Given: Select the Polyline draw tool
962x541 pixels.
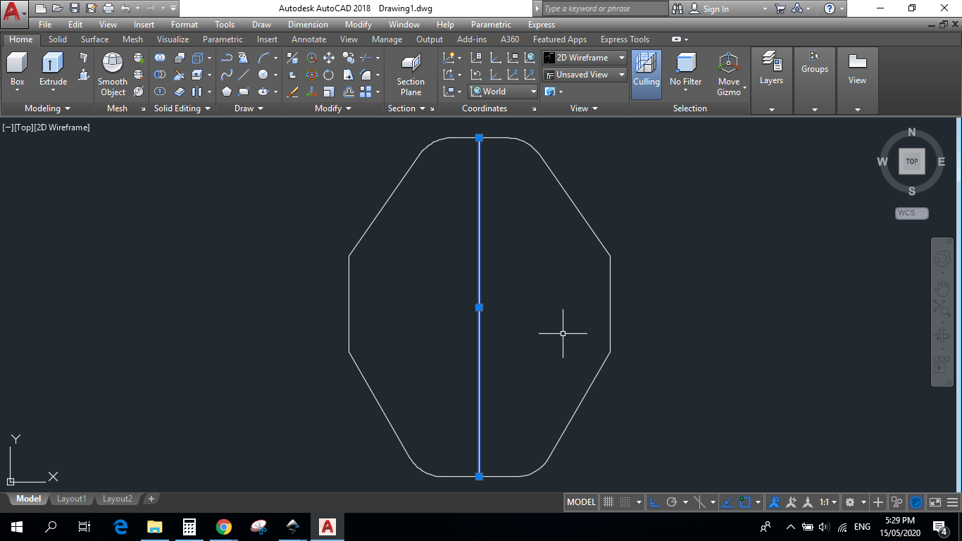Looking at the screenshot, I should tap(226, 58).
